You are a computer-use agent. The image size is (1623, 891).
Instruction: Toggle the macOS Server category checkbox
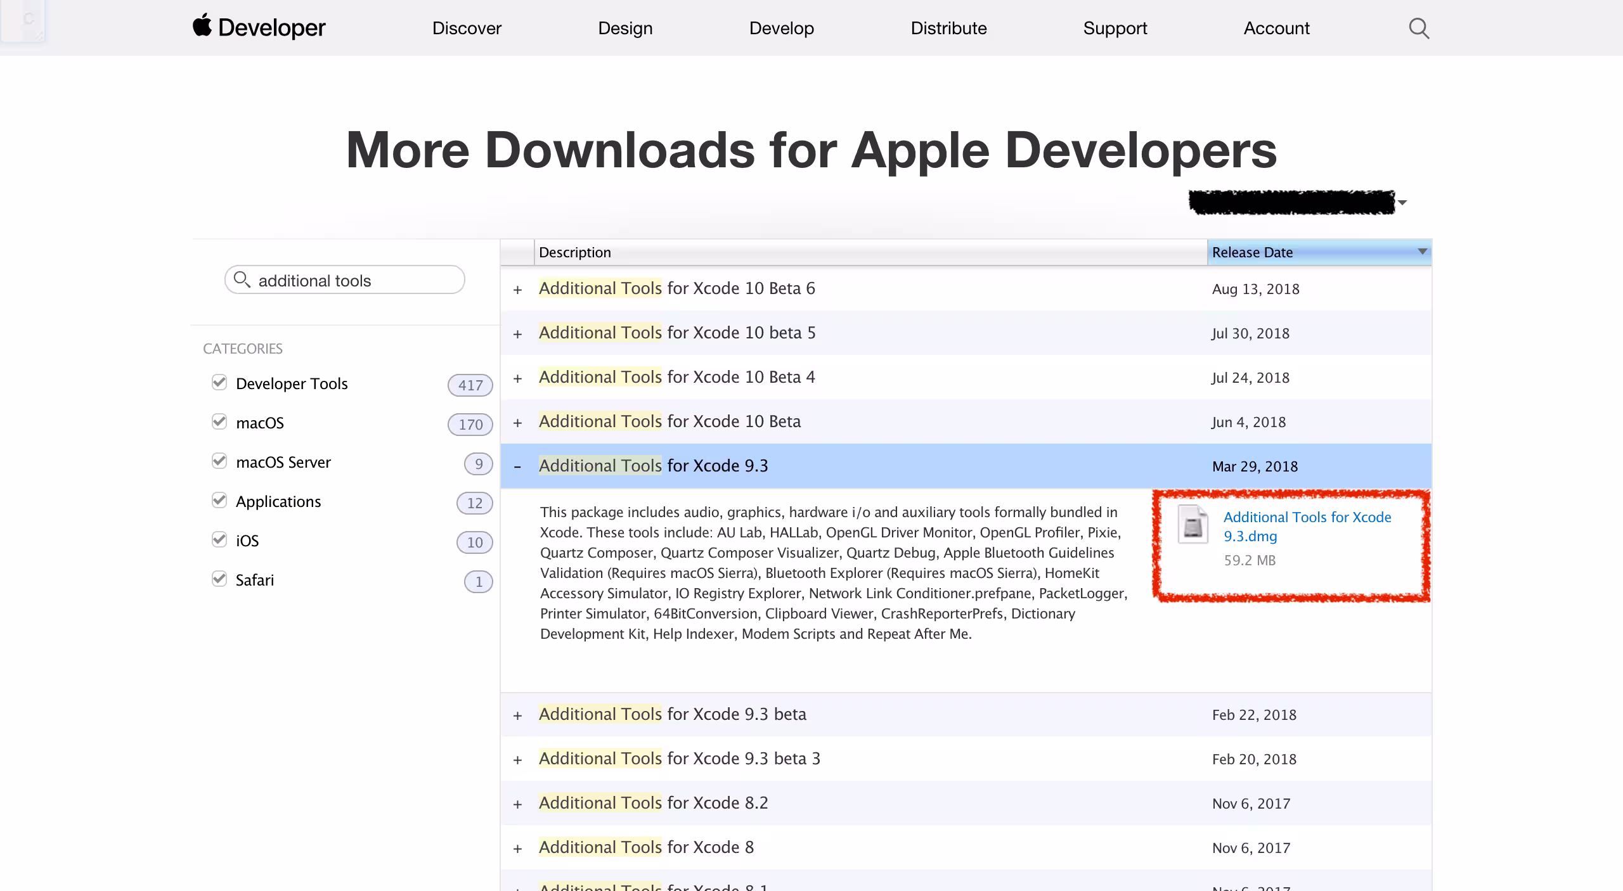tap(219, 461)
